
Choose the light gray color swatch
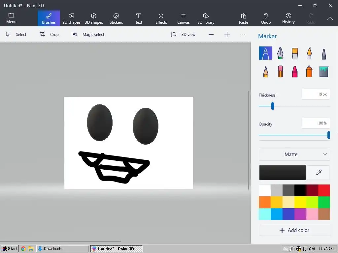pyautogui.click(x=276, y=190)
